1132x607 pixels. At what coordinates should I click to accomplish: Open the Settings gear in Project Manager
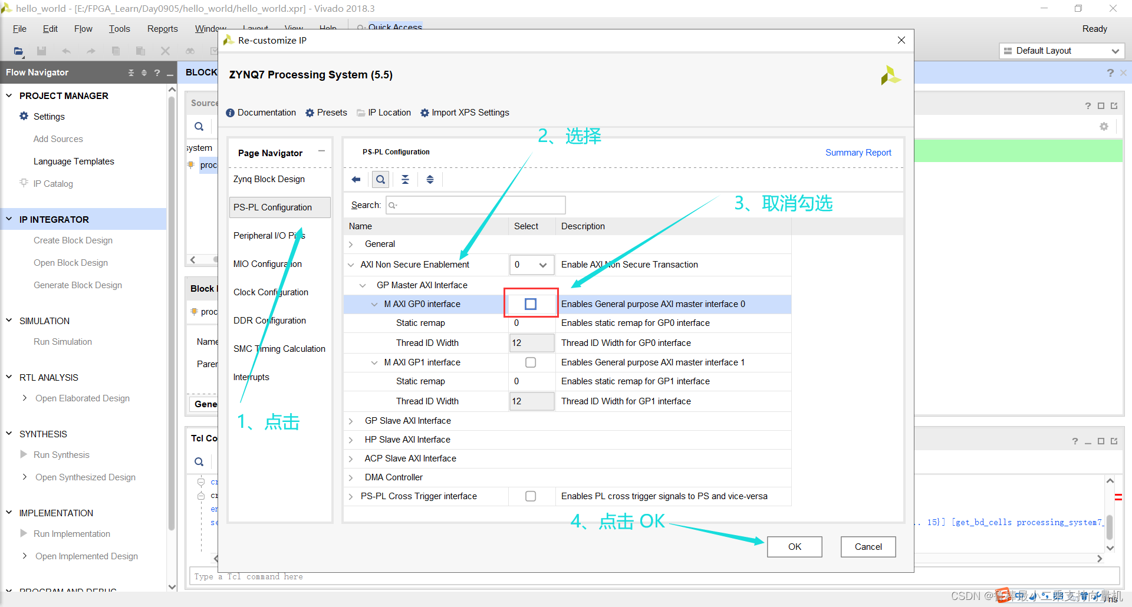pos(24,116)
